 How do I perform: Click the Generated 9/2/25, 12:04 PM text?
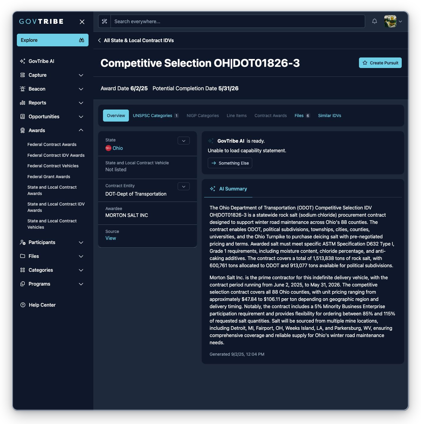point(237,354)
